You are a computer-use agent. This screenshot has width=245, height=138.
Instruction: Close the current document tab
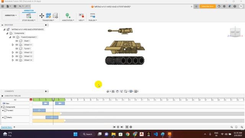pos(191,7)
